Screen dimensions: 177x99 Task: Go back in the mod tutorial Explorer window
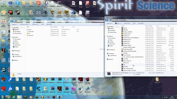pyautogui.click(x=12, y=21)
